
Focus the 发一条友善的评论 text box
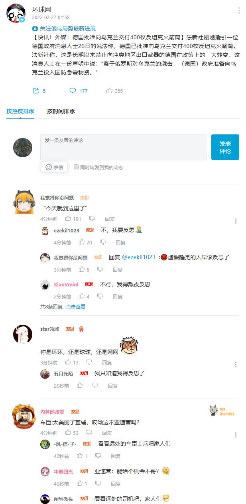[124, 147]
